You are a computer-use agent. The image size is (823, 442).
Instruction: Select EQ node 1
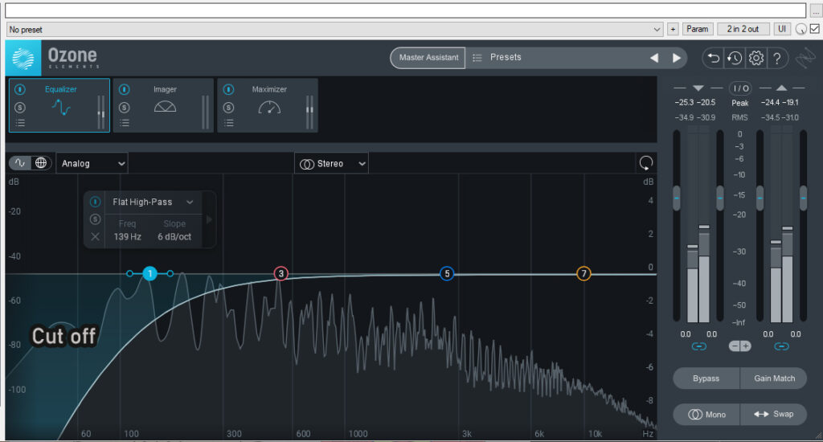click(x=150, y=273)
